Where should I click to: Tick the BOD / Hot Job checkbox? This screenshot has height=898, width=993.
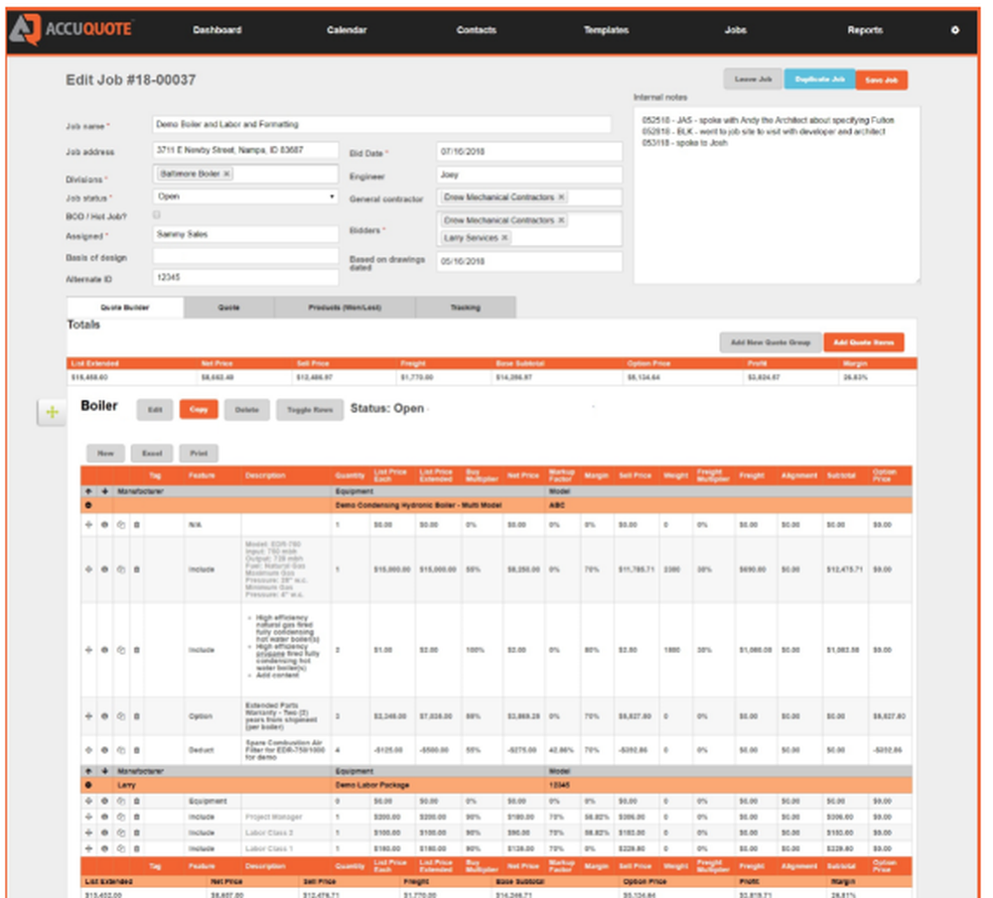(157, 215)
